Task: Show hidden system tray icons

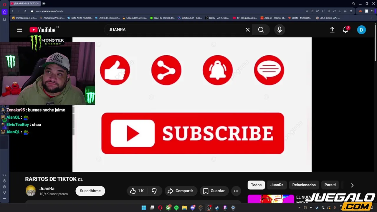Action: click(x=299, y=208)
